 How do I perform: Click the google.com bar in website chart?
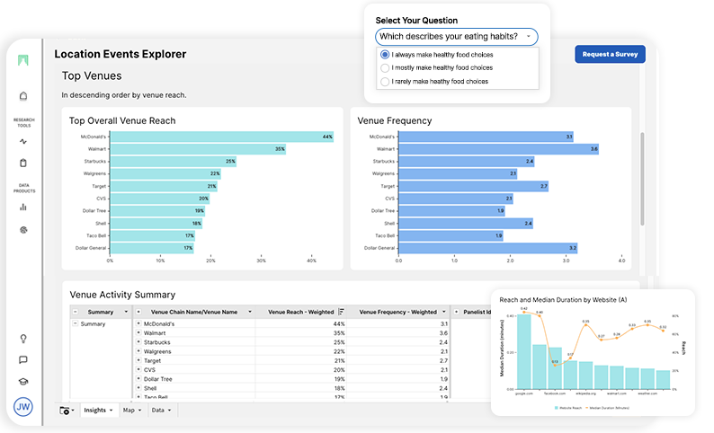pyautogui.click(x=524, y=351)
